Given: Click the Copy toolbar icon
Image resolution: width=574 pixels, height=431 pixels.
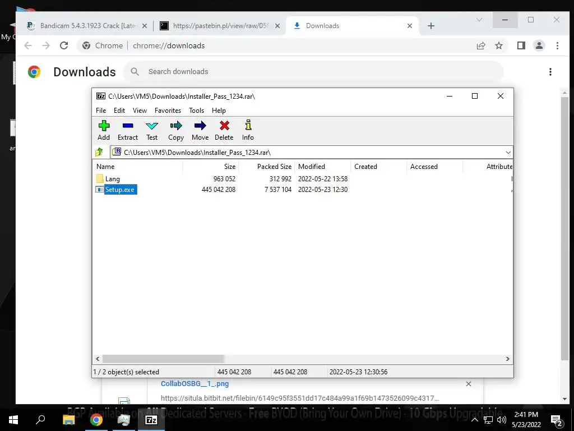Looking at the screenshot, I should coord(175,130).
